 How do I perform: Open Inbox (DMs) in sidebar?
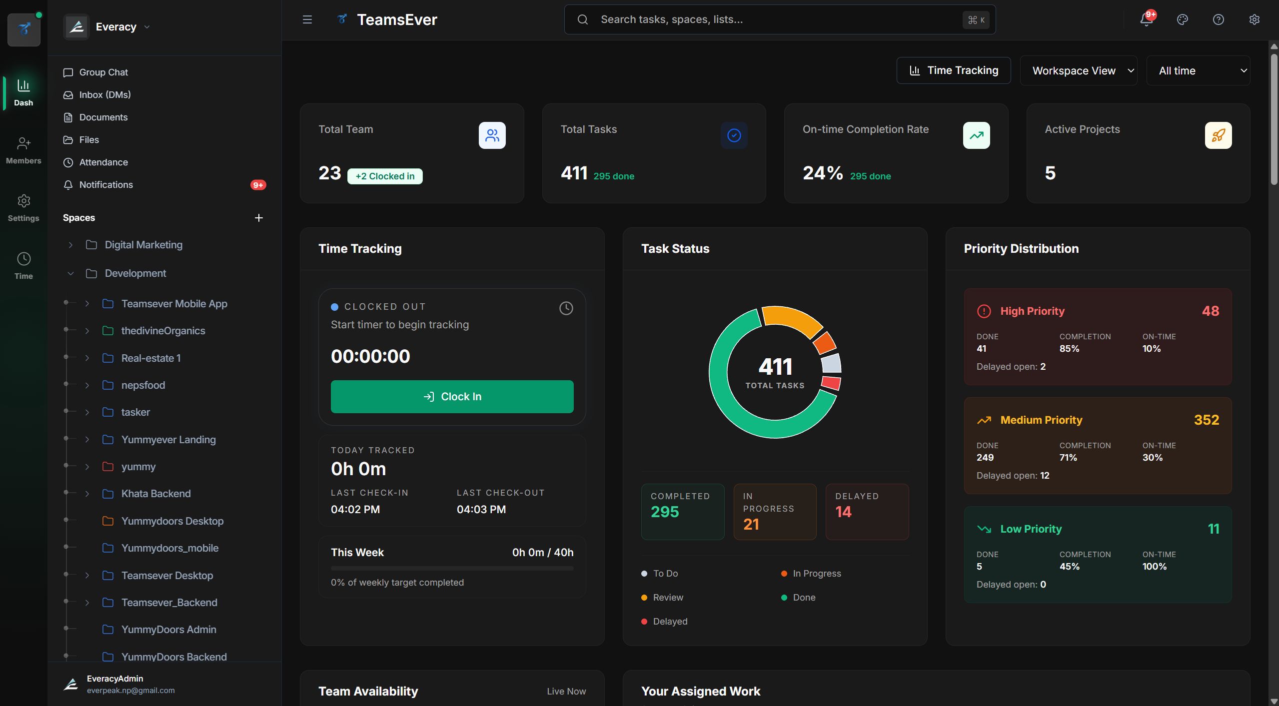tap(164, 95)
